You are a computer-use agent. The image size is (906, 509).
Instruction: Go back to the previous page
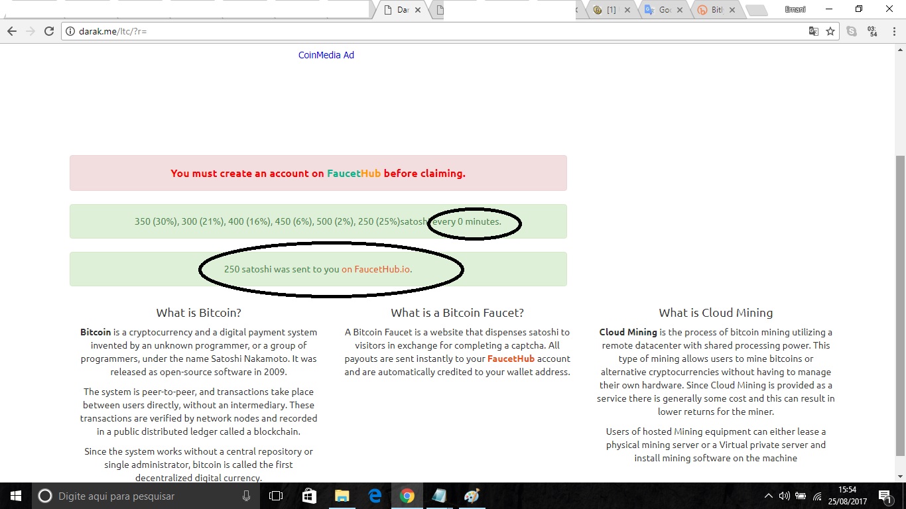[12, 31]
